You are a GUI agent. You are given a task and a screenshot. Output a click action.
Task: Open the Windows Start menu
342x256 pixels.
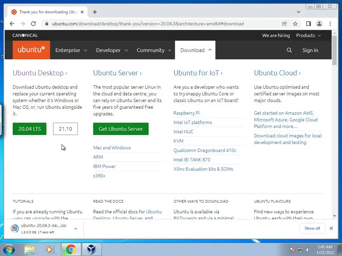[9, 249]
